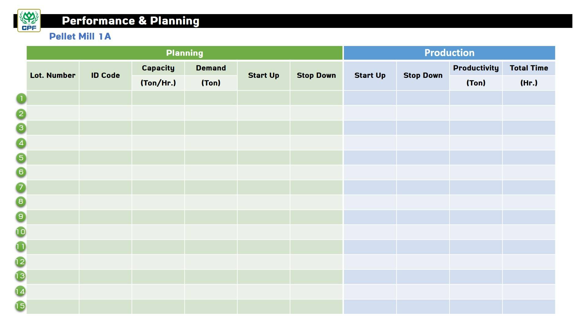Click the ID Code column header
Viewport: 588px width, 331px height.
[x=105, y=75]
